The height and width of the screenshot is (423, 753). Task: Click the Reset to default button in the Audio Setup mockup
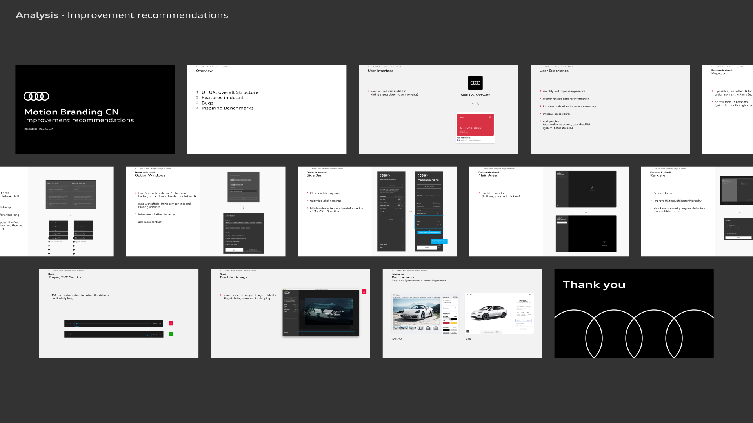point(252,250)
